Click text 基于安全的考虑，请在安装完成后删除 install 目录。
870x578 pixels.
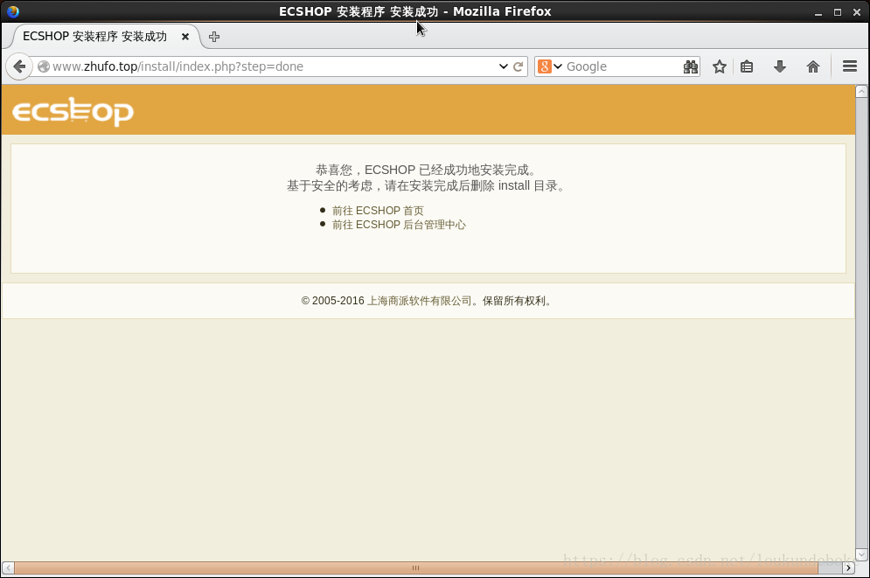click(x=428, y=186)
